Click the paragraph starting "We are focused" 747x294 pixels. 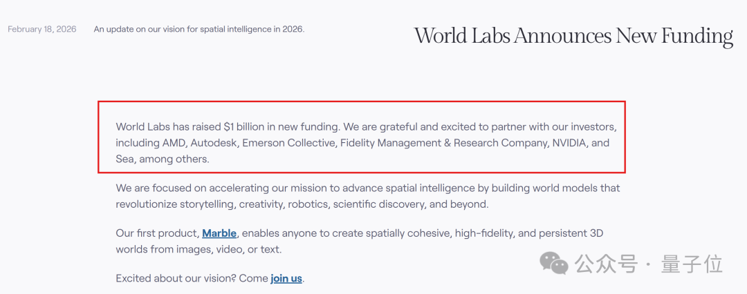[x=368, y=196]
